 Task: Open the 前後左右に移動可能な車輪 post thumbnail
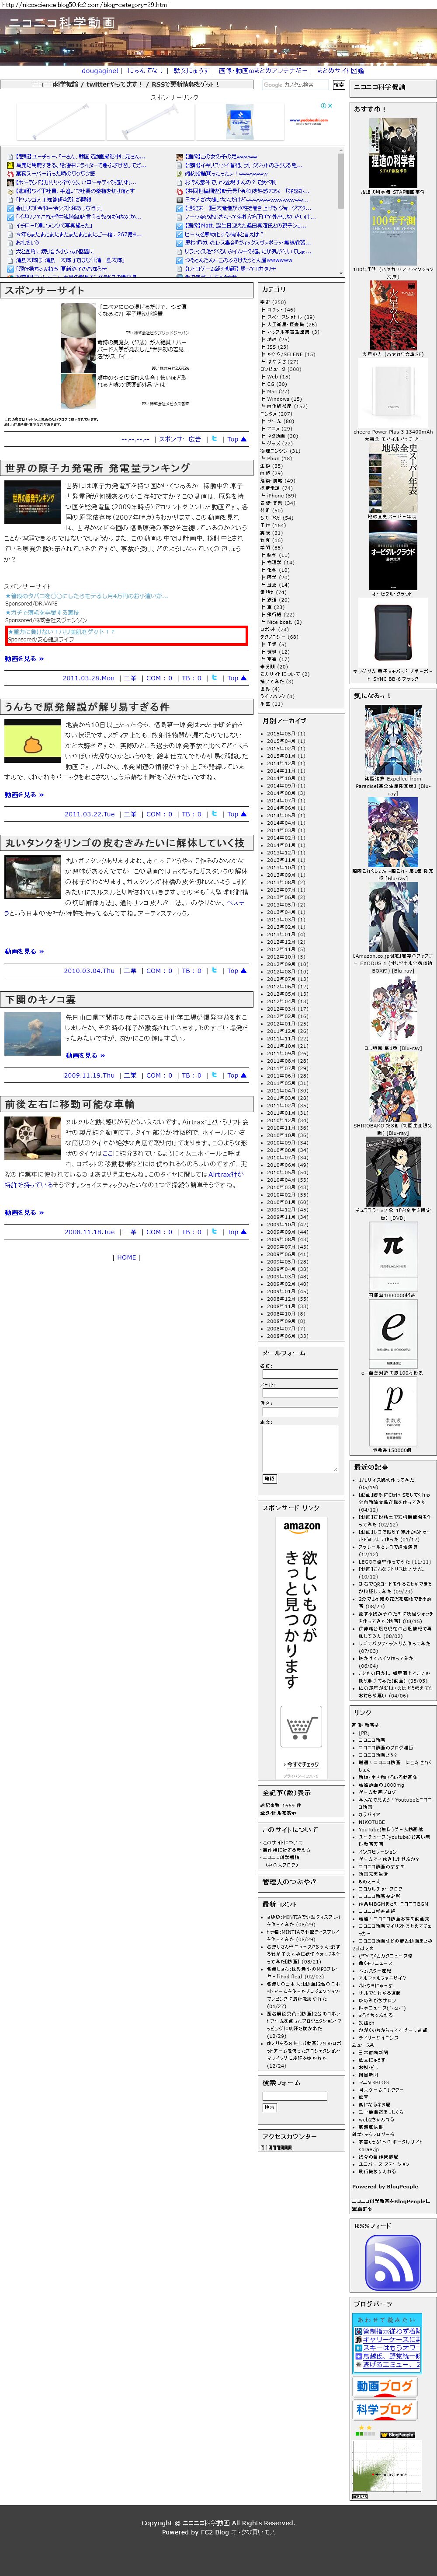pyautogui.click(x=32, y=1139)
